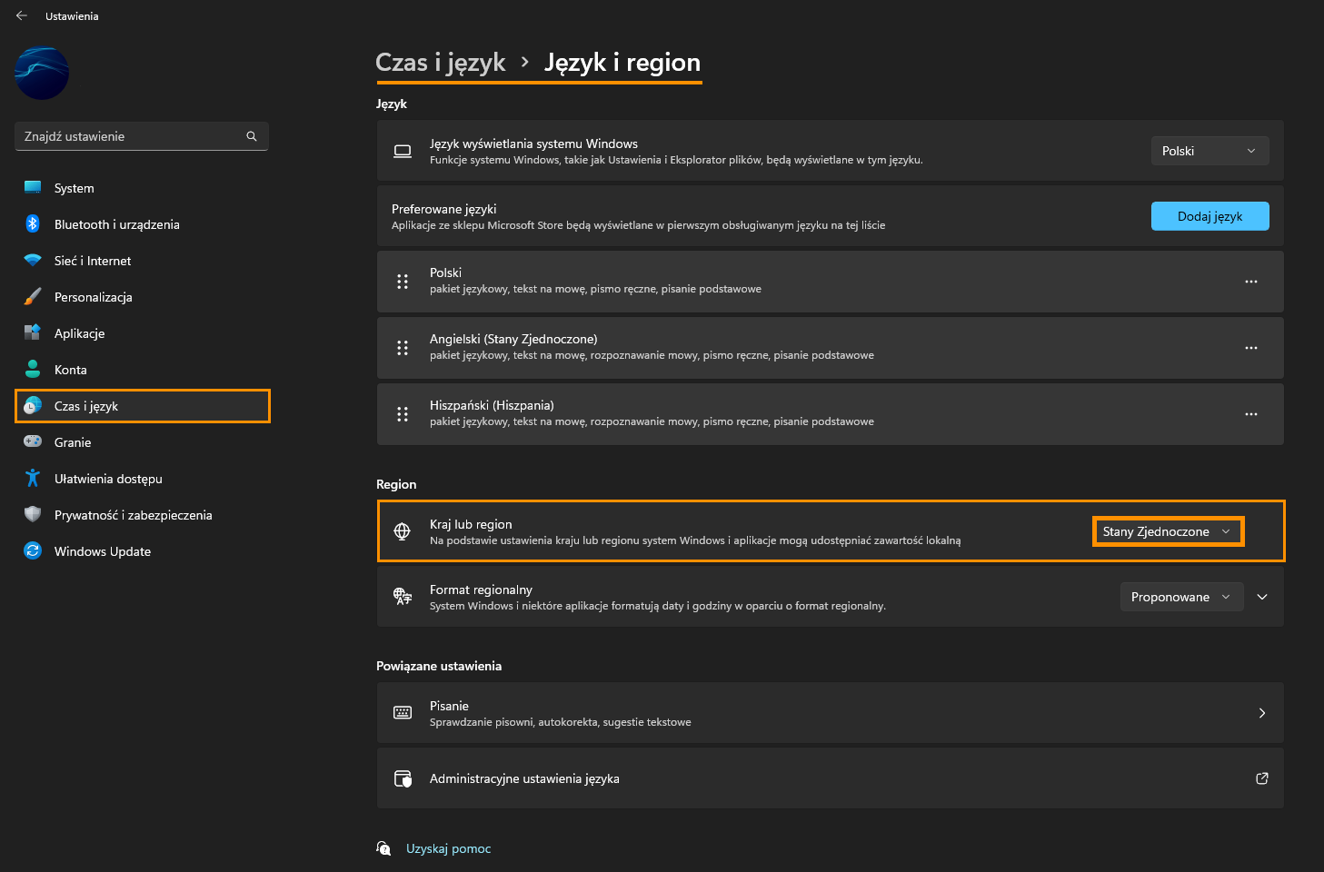Click external link icon for administrative settings
The width and height of the screenshot is (1324, 872).
1262,778
